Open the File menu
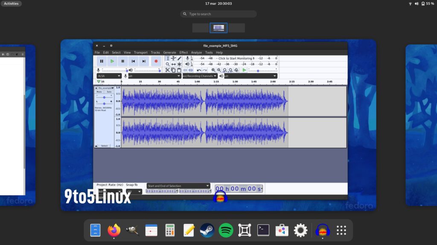Image resolution: width=437 pixels, height=245 pixels. click(x=97, y=52)
